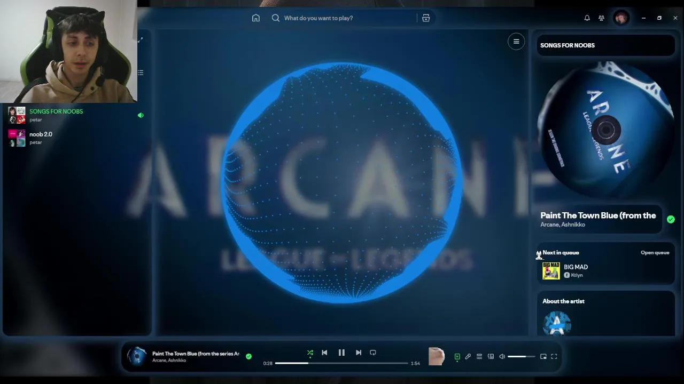Click Open queue
Screen dimensions: 684x384
[655, 253]
